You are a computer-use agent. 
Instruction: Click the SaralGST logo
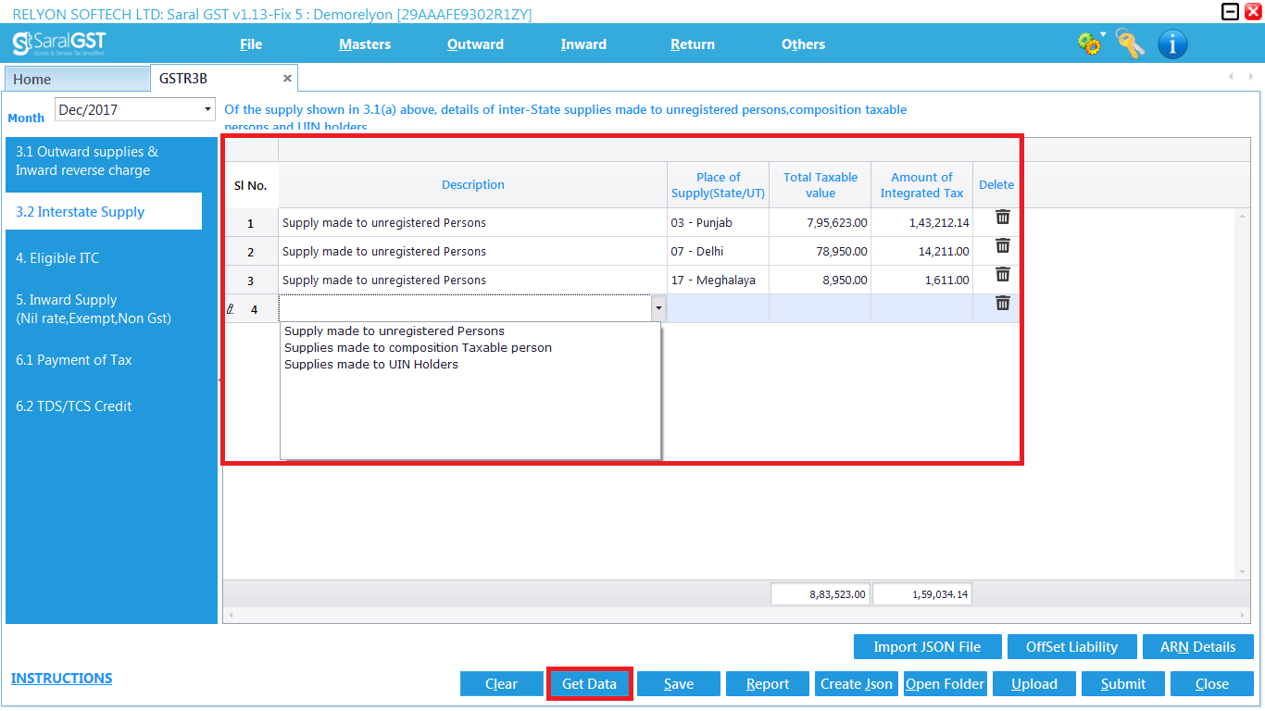59,44
